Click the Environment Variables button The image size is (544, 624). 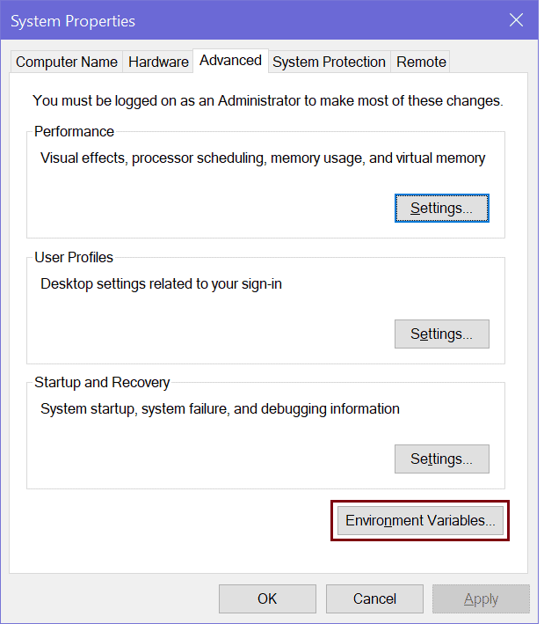coord(420,520)
